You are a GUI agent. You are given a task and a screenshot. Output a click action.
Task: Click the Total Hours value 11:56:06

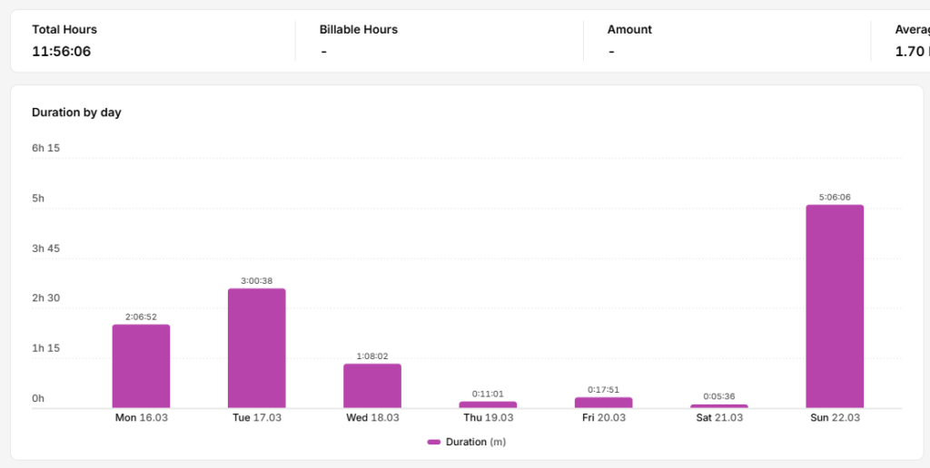pos(62,52)
